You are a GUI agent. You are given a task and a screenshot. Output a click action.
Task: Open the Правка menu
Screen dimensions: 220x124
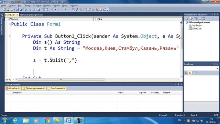[12, 6]
